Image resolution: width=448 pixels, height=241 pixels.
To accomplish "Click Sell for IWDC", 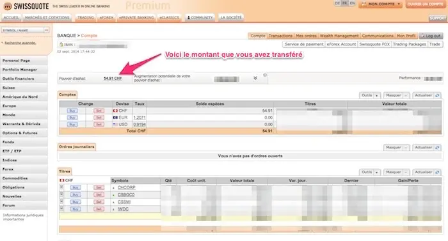I will (99, 209).
